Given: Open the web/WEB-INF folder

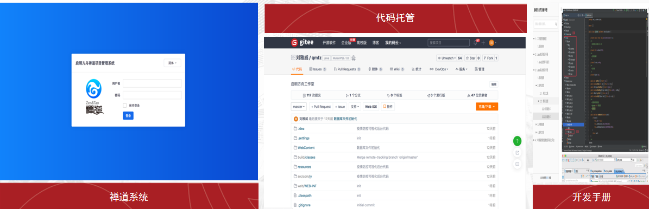Looking at the screenshot, I should pos(307,186).
